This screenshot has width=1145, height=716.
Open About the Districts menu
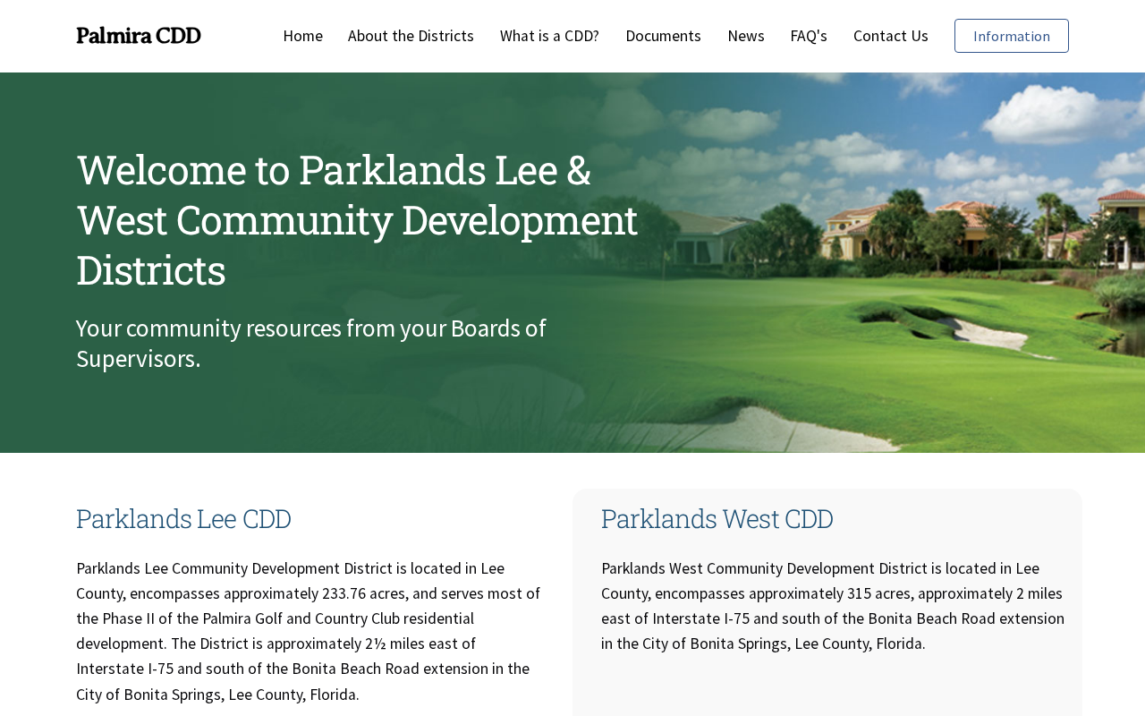(x=411, y=36)
